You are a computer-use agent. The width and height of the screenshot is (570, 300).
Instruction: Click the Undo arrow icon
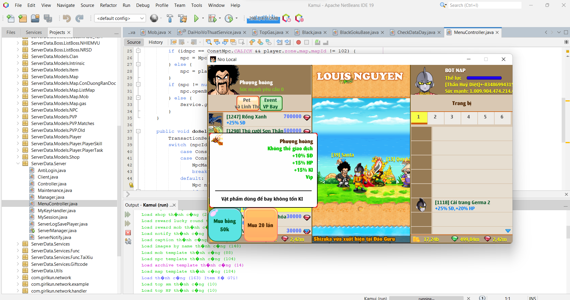click(66, 18)
